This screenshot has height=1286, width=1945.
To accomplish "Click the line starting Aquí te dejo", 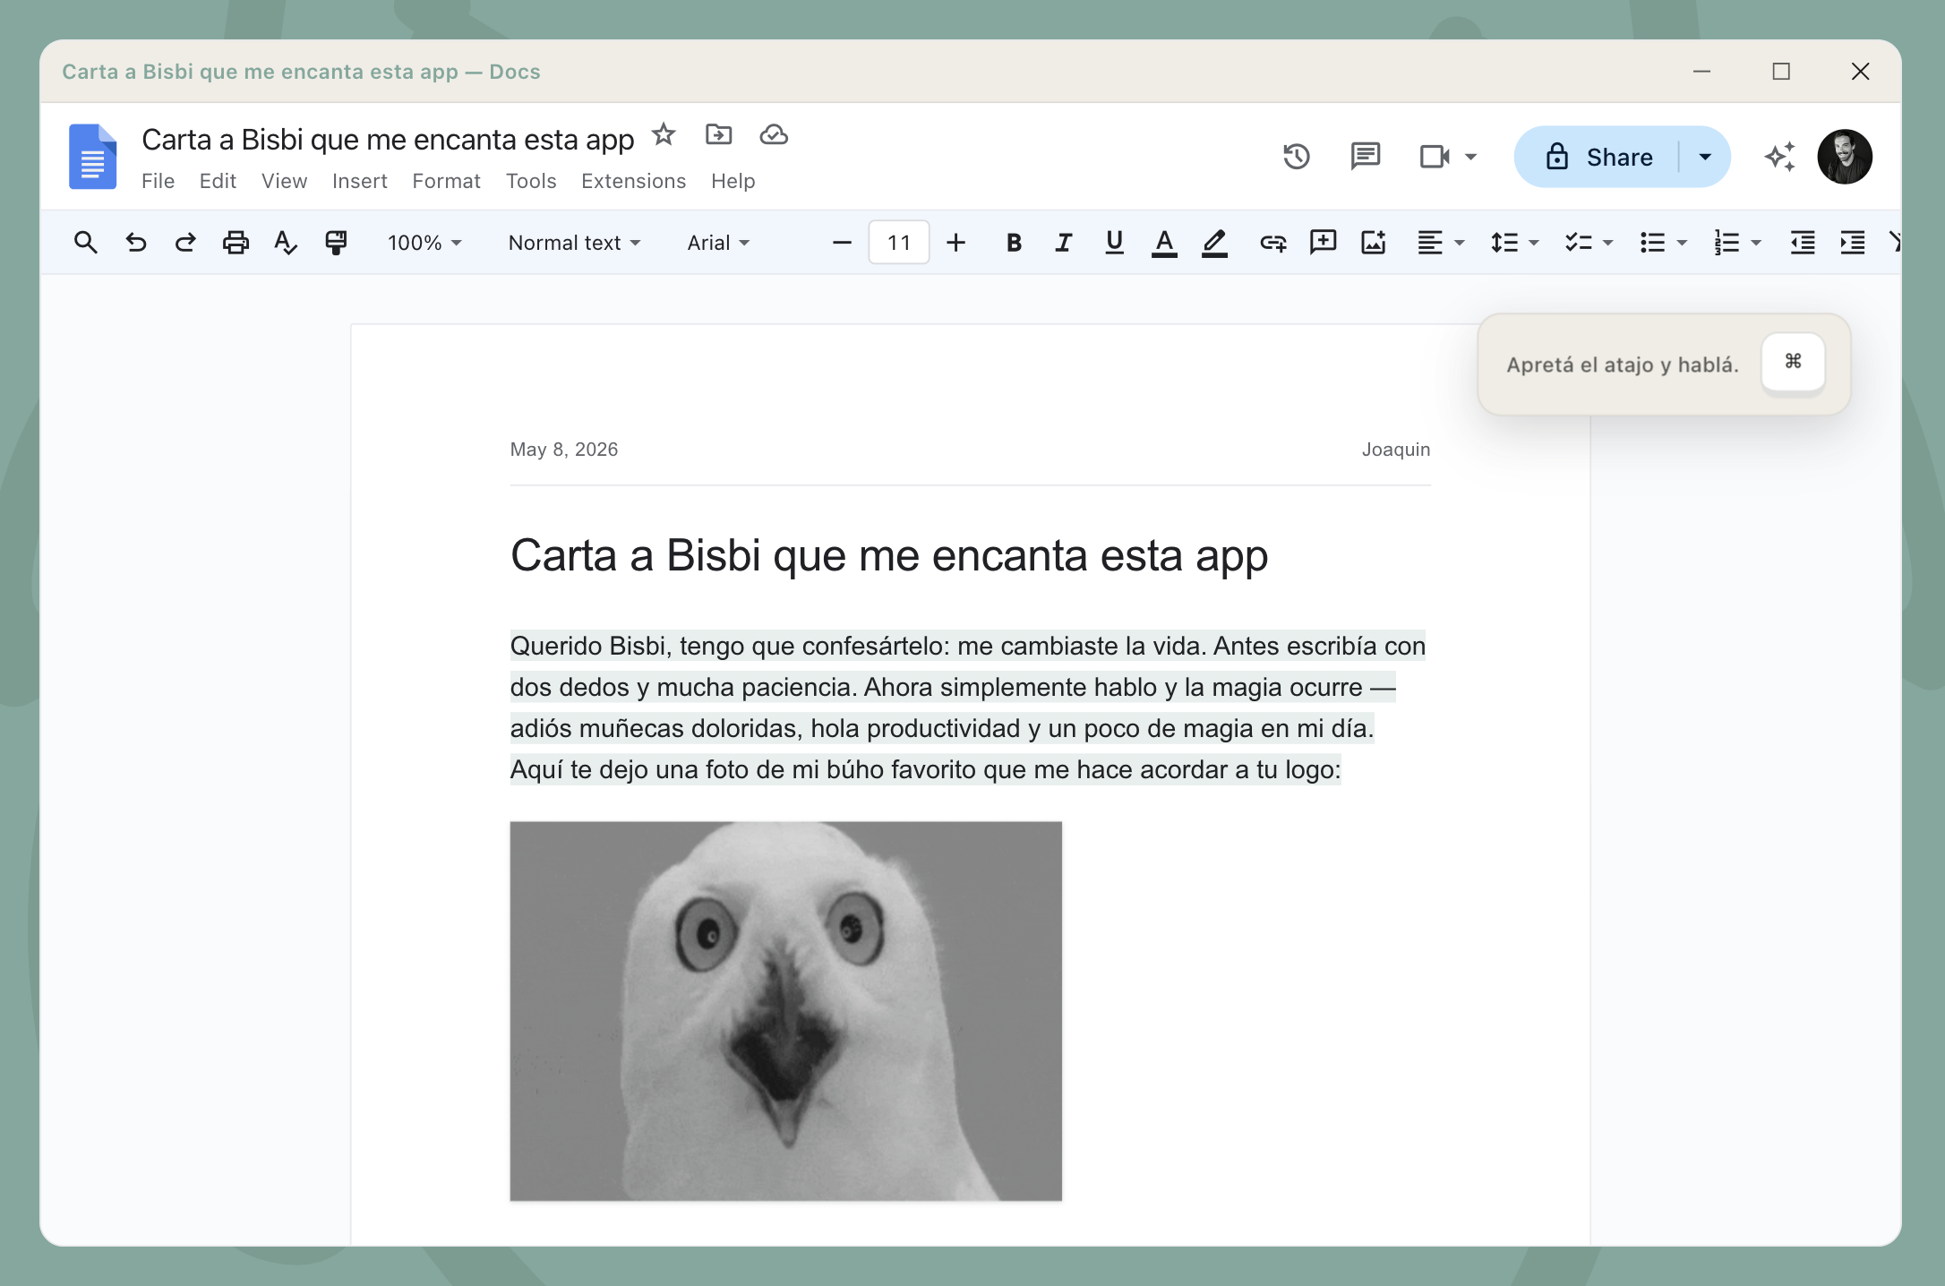I will pyautogui.click(x=926, y=769).
